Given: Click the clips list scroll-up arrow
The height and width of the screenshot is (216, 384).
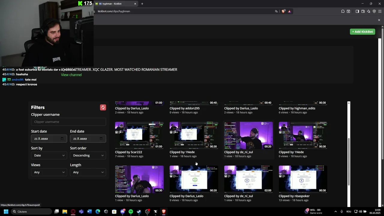Looking at the screenshot, I should pyautogui.click(x=349, y=103).
